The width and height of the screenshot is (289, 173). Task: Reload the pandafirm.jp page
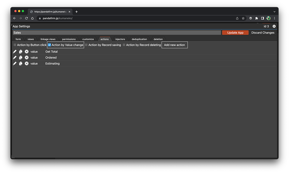click(x=26, y=18)
